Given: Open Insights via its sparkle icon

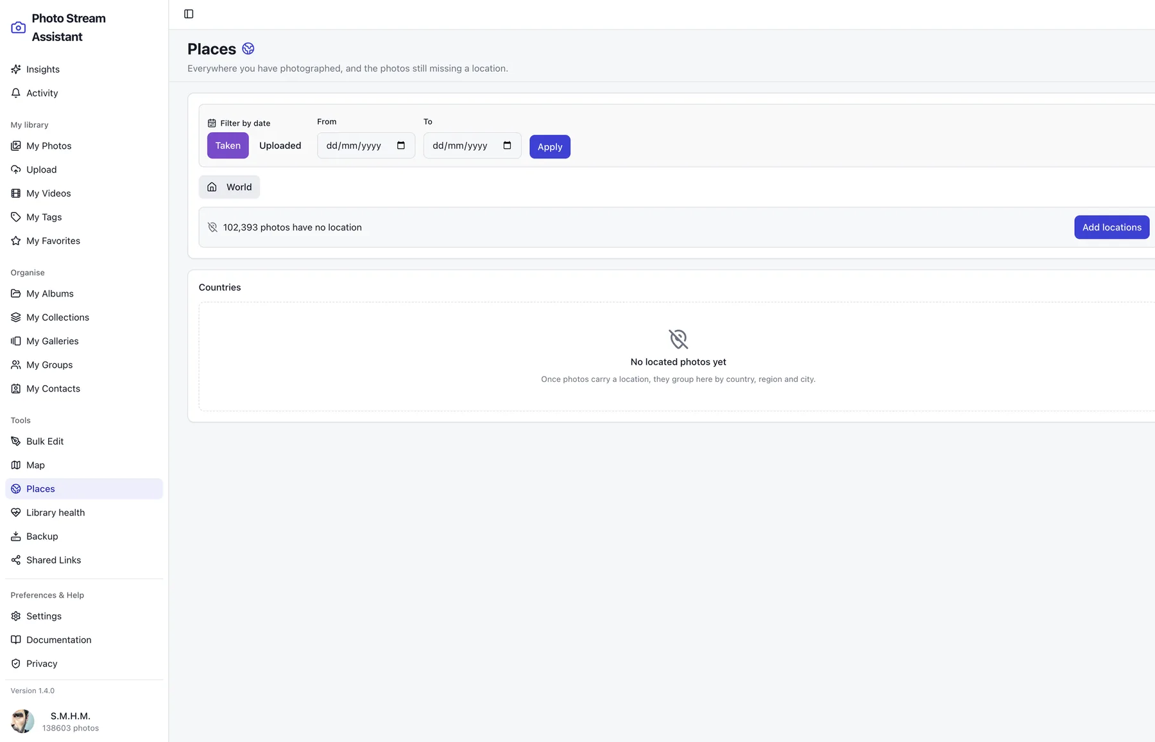Looking at the screenshot, I should tap(16, 69).
